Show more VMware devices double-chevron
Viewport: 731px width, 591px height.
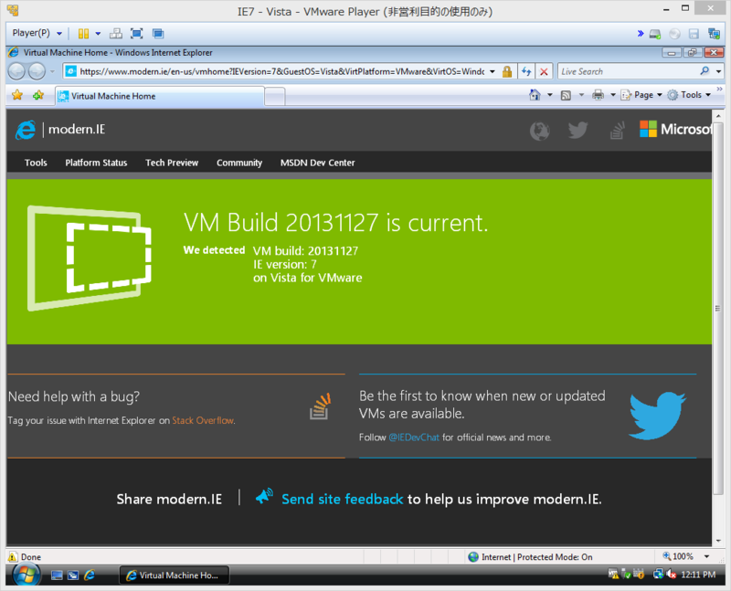tap(641, 33)
